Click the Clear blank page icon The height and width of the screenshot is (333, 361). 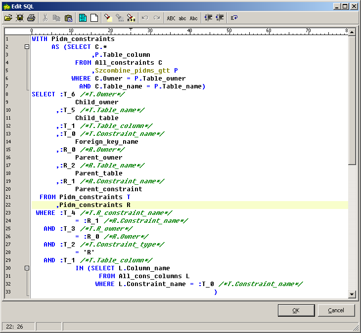(x=93, y=18)
